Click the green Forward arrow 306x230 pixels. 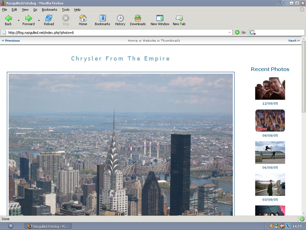pos(28,20)
